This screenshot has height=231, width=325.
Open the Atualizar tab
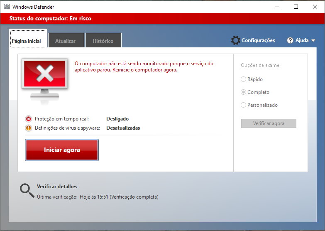point(66,40)
